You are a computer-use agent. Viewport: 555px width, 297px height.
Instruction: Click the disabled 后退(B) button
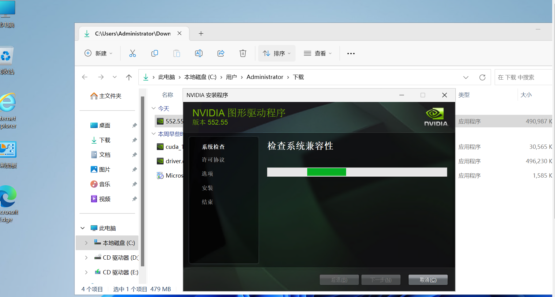[x=339, y=280]
